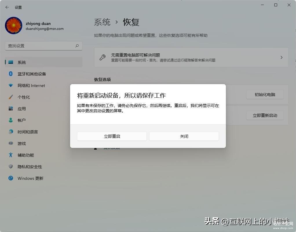296x232 pixels.
Task: Click 关闭 to dismiss the dialog
Action: 184,136
